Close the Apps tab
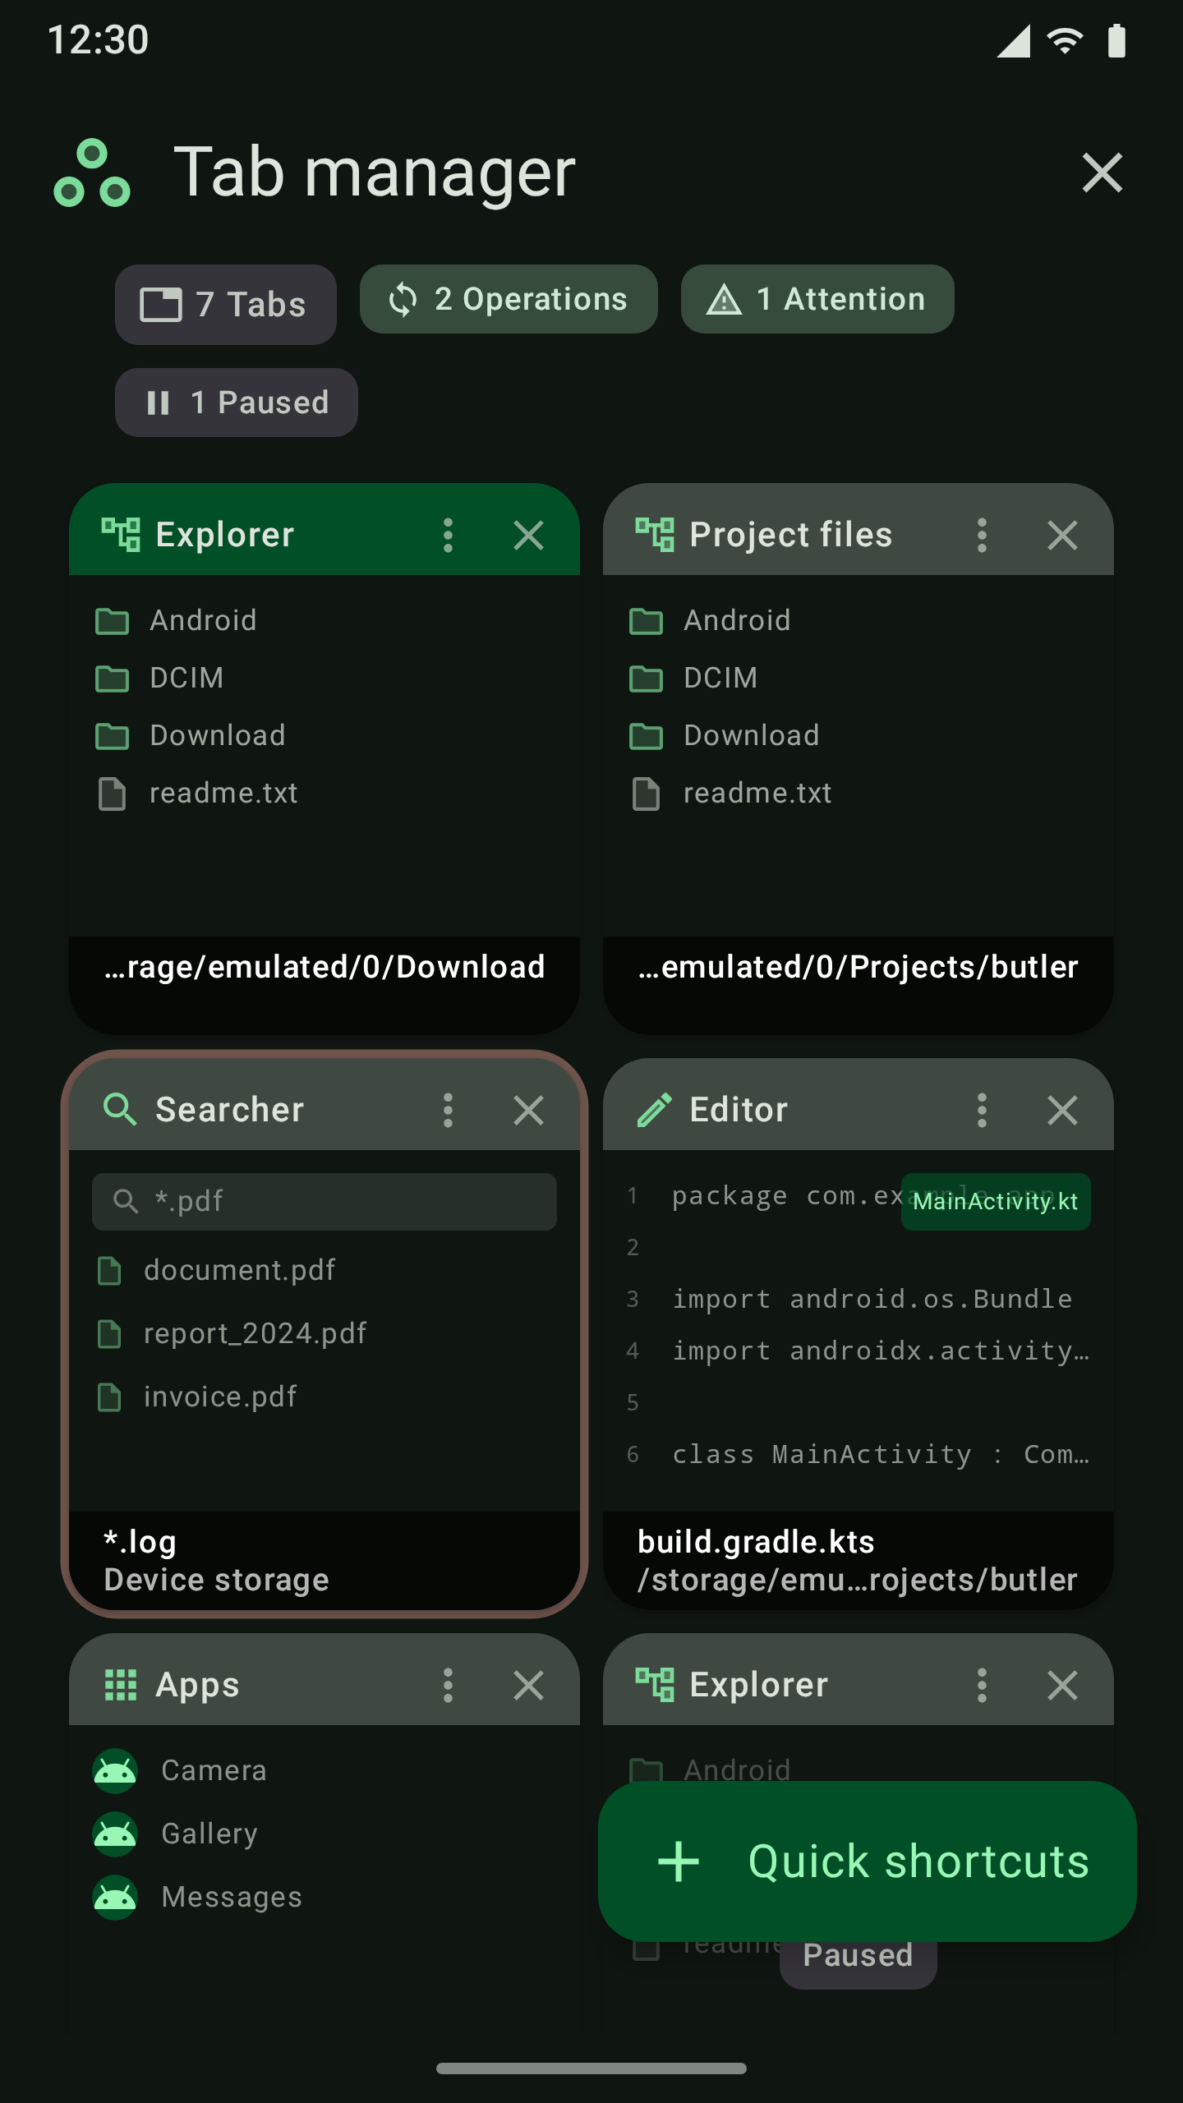Viewport: 1183px width, 2103px height. pos(528,1686)
